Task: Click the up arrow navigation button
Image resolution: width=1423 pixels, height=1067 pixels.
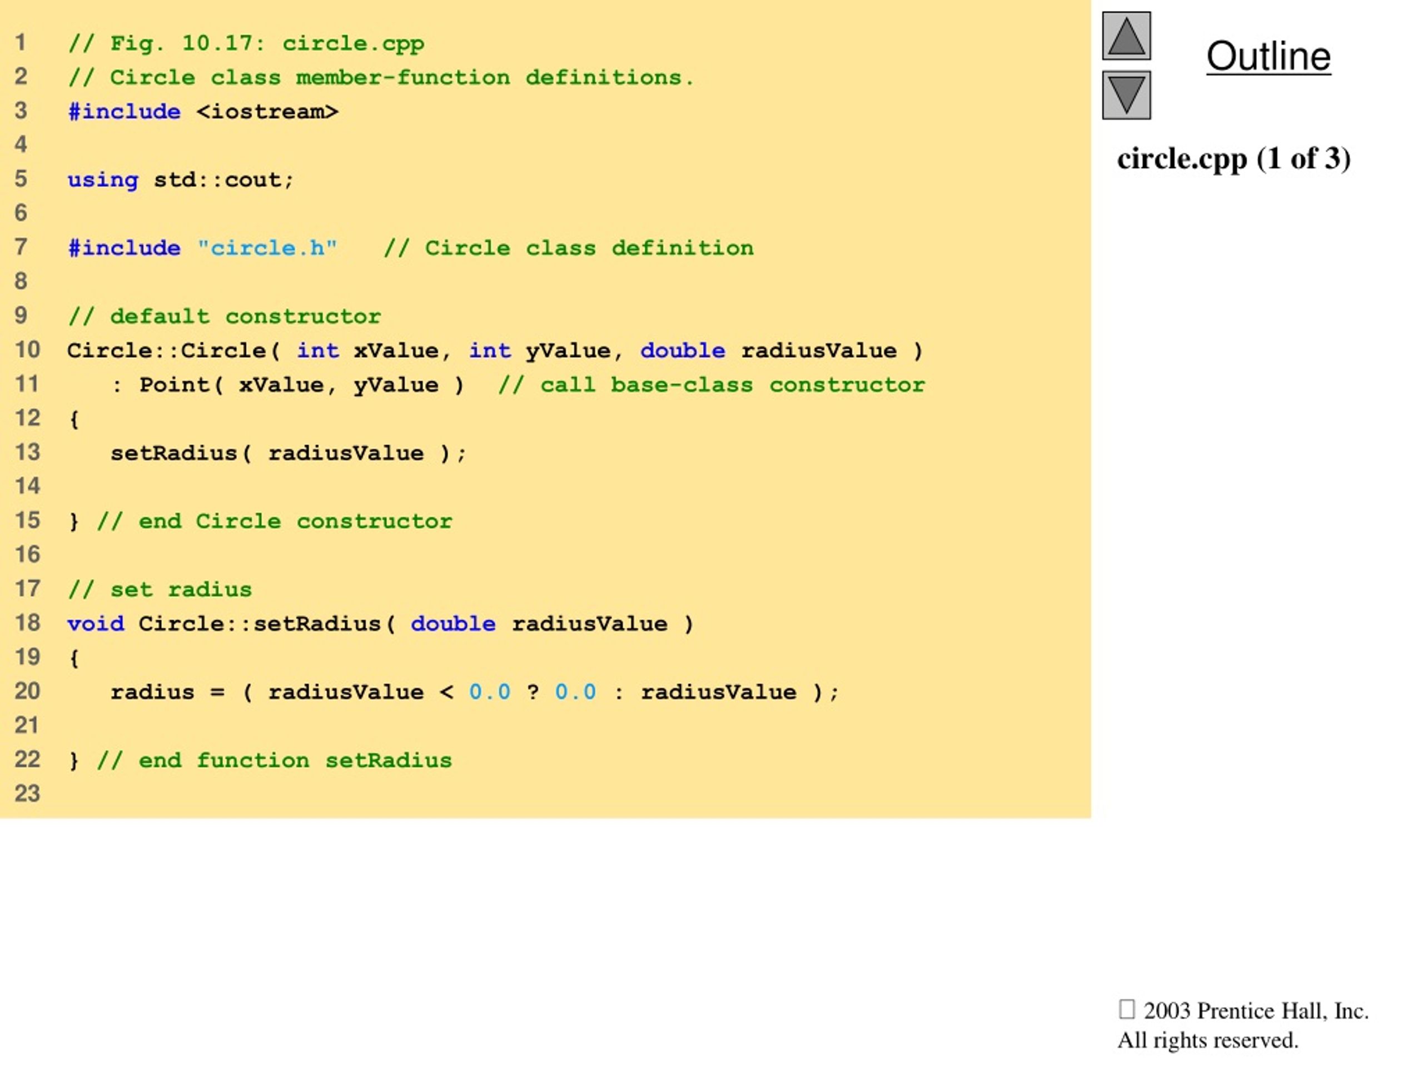Action: (x=1126, y=36)
